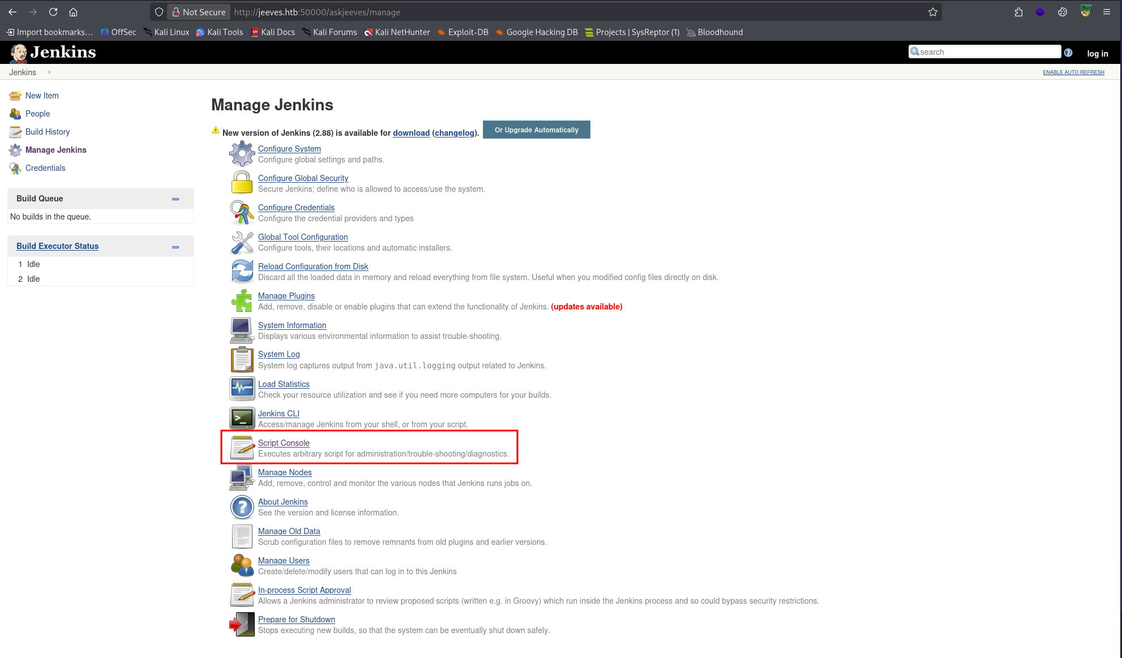This screenshot has height=658, width=1122.
Task: Open the Firefox application menu
Action: point(1107,11)
